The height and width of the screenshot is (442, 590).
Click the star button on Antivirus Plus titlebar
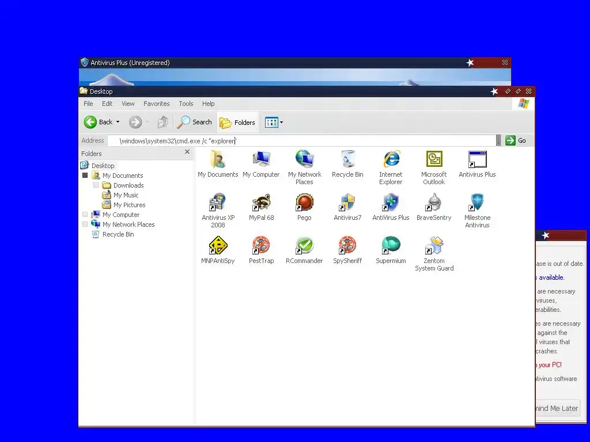tap(470, 63)
